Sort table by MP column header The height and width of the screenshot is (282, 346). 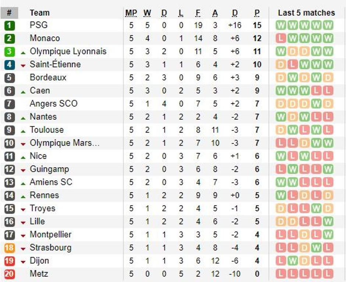[131, 13]
